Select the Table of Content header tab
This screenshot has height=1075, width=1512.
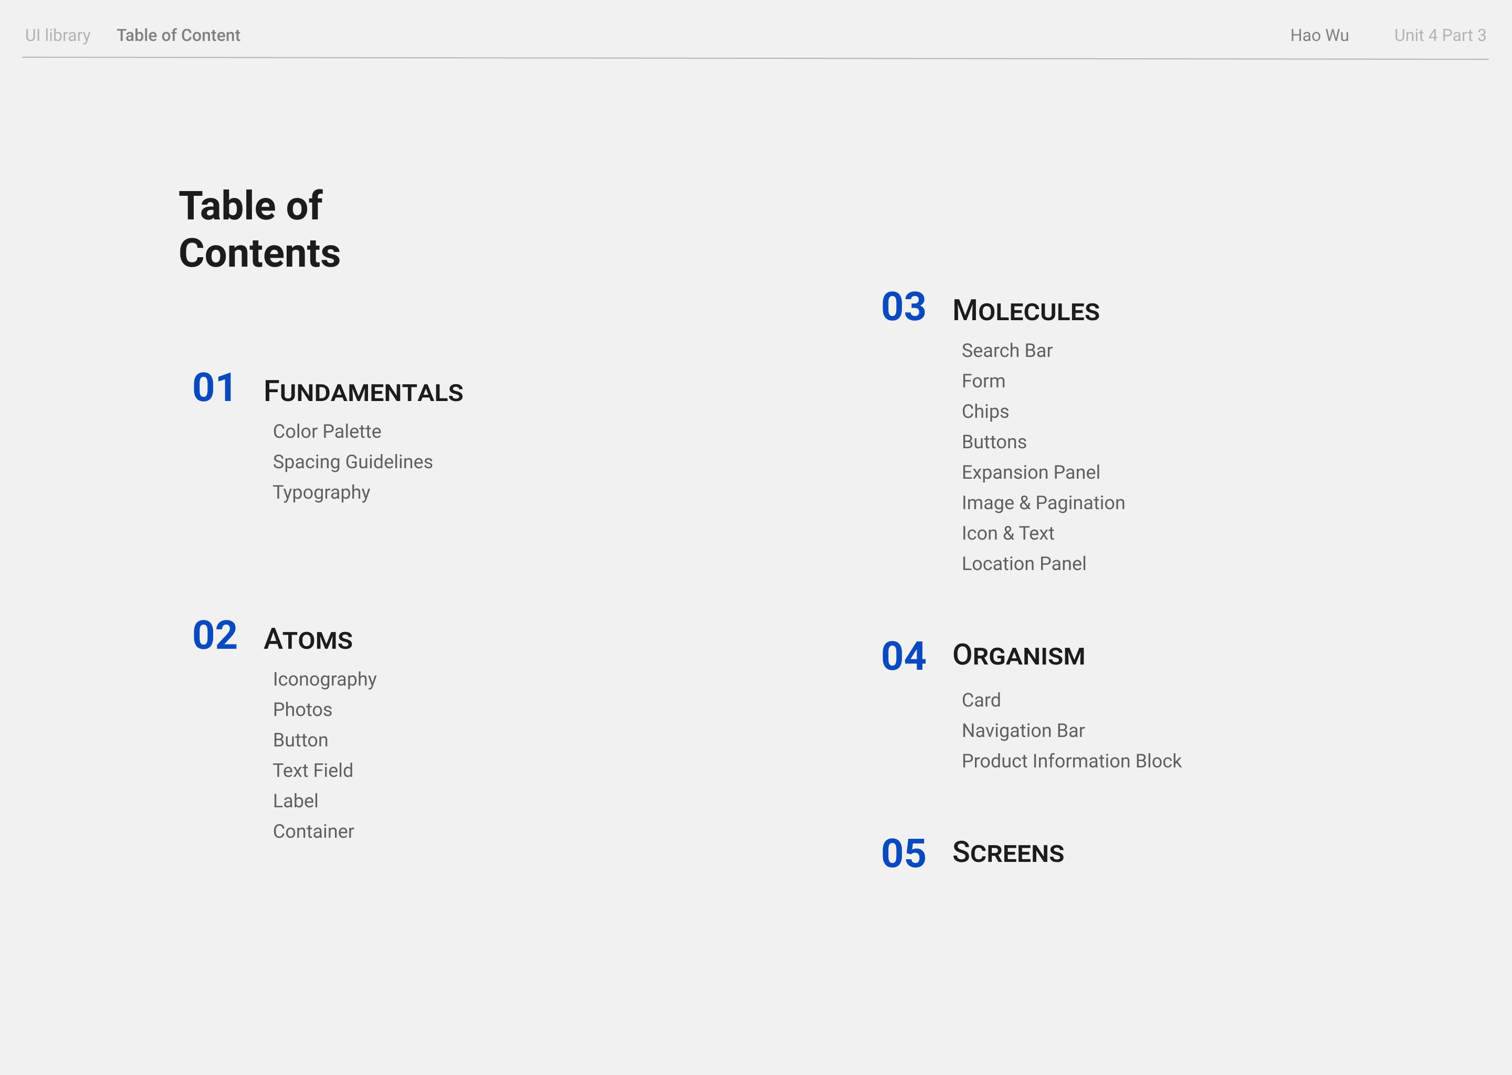(x=178, y=35)
